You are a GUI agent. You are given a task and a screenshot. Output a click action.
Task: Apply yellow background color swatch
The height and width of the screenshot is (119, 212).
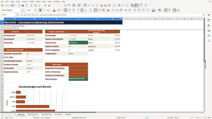point(59,10)
